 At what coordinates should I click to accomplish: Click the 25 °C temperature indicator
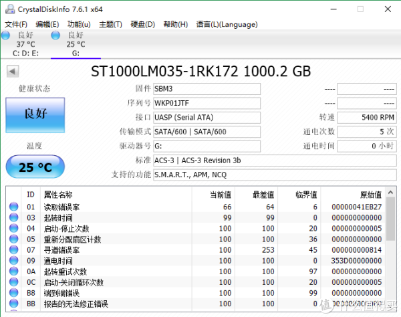35,167
